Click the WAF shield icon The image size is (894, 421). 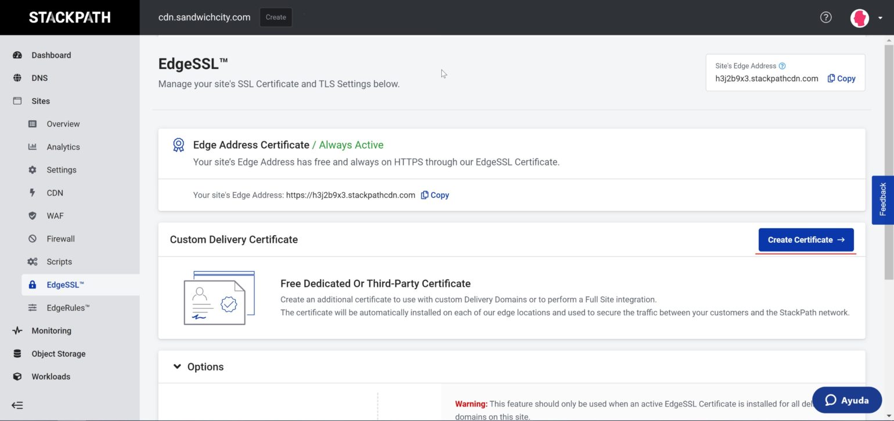[x=33, y=215]
